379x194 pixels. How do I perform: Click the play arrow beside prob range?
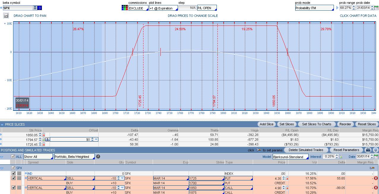pyautogui.click(x=337, y=8)
